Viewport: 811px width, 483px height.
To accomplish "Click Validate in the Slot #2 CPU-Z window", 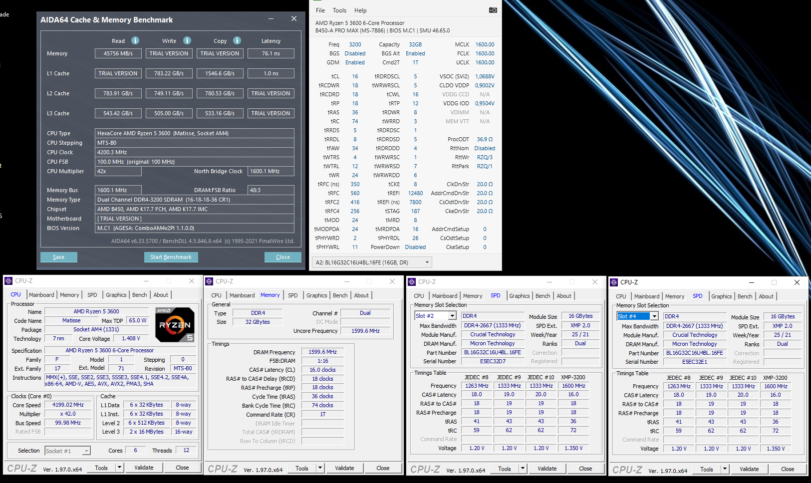I will pos(547,469).
